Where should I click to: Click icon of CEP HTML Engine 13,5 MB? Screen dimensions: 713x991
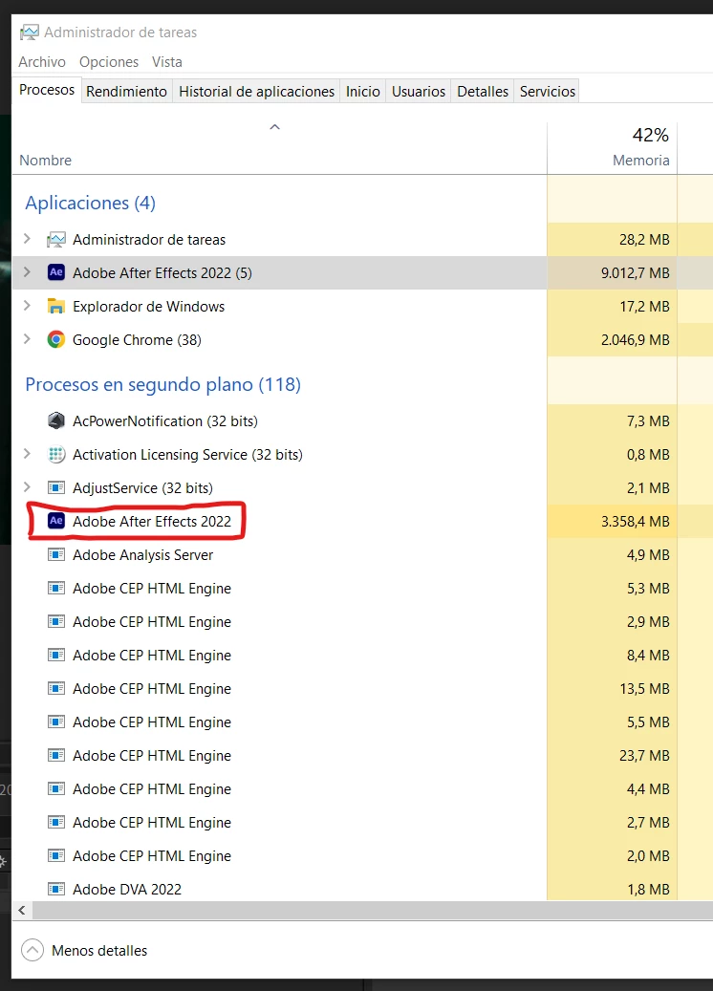pos(56,688)
